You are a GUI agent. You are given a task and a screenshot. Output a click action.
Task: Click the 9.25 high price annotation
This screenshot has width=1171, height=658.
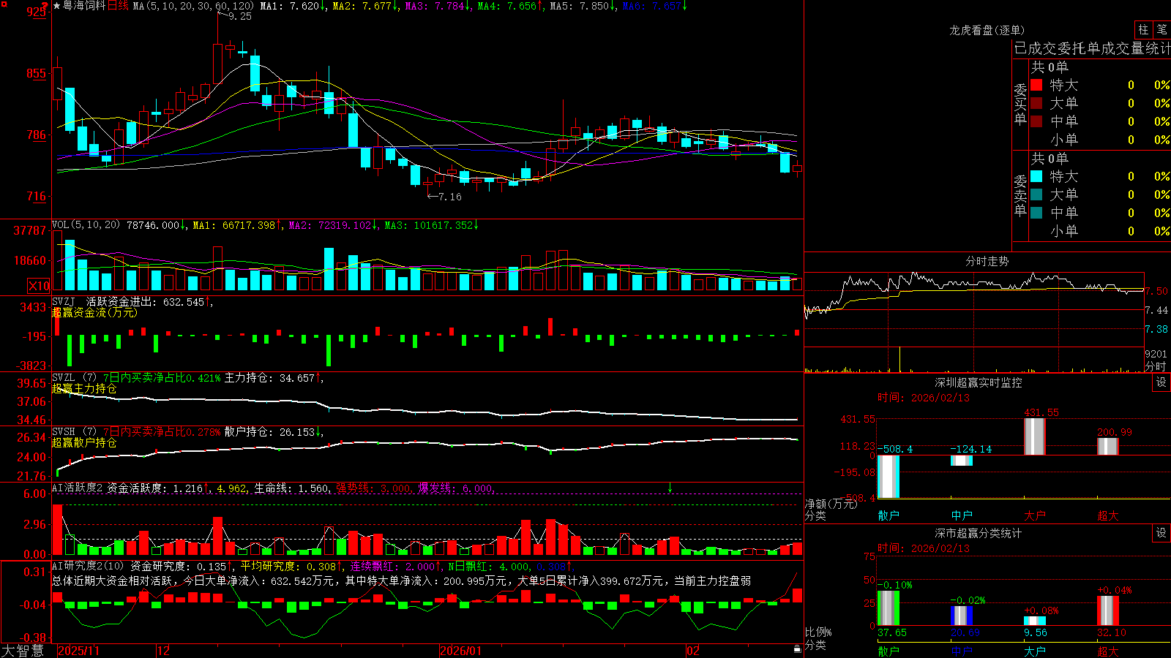pos(240,16)
